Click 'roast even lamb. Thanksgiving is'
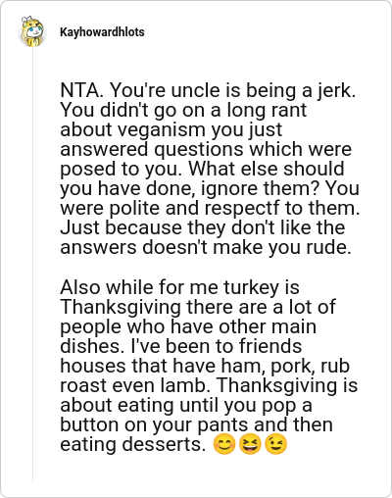 pyautogui.click(x=209, y=385)
